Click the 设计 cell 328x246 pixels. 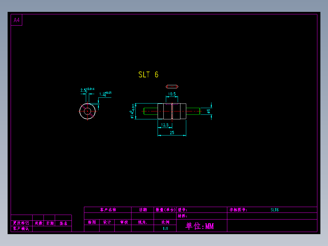(107, 222)
